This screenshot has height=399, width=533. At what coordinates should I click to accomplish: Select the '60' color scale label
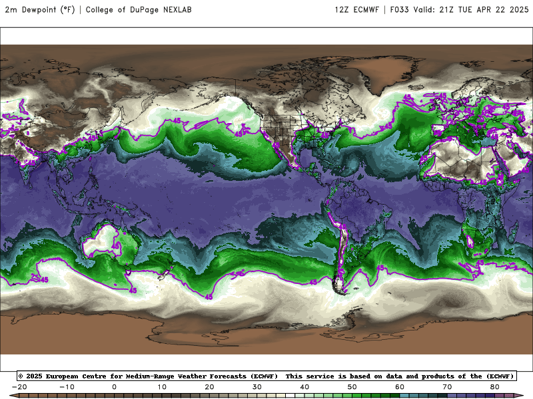point(400,387)
